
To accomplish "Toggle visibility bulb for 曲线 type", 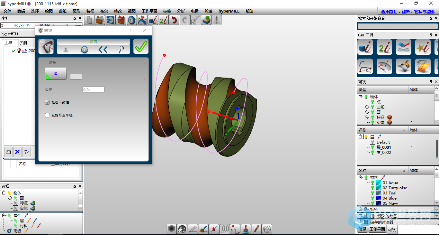I will coord(372,107).
